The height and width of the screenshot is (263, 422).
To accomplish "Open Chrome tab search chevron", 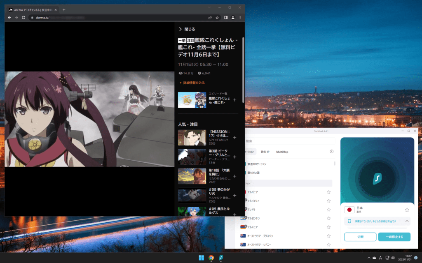I will point(209,7).
